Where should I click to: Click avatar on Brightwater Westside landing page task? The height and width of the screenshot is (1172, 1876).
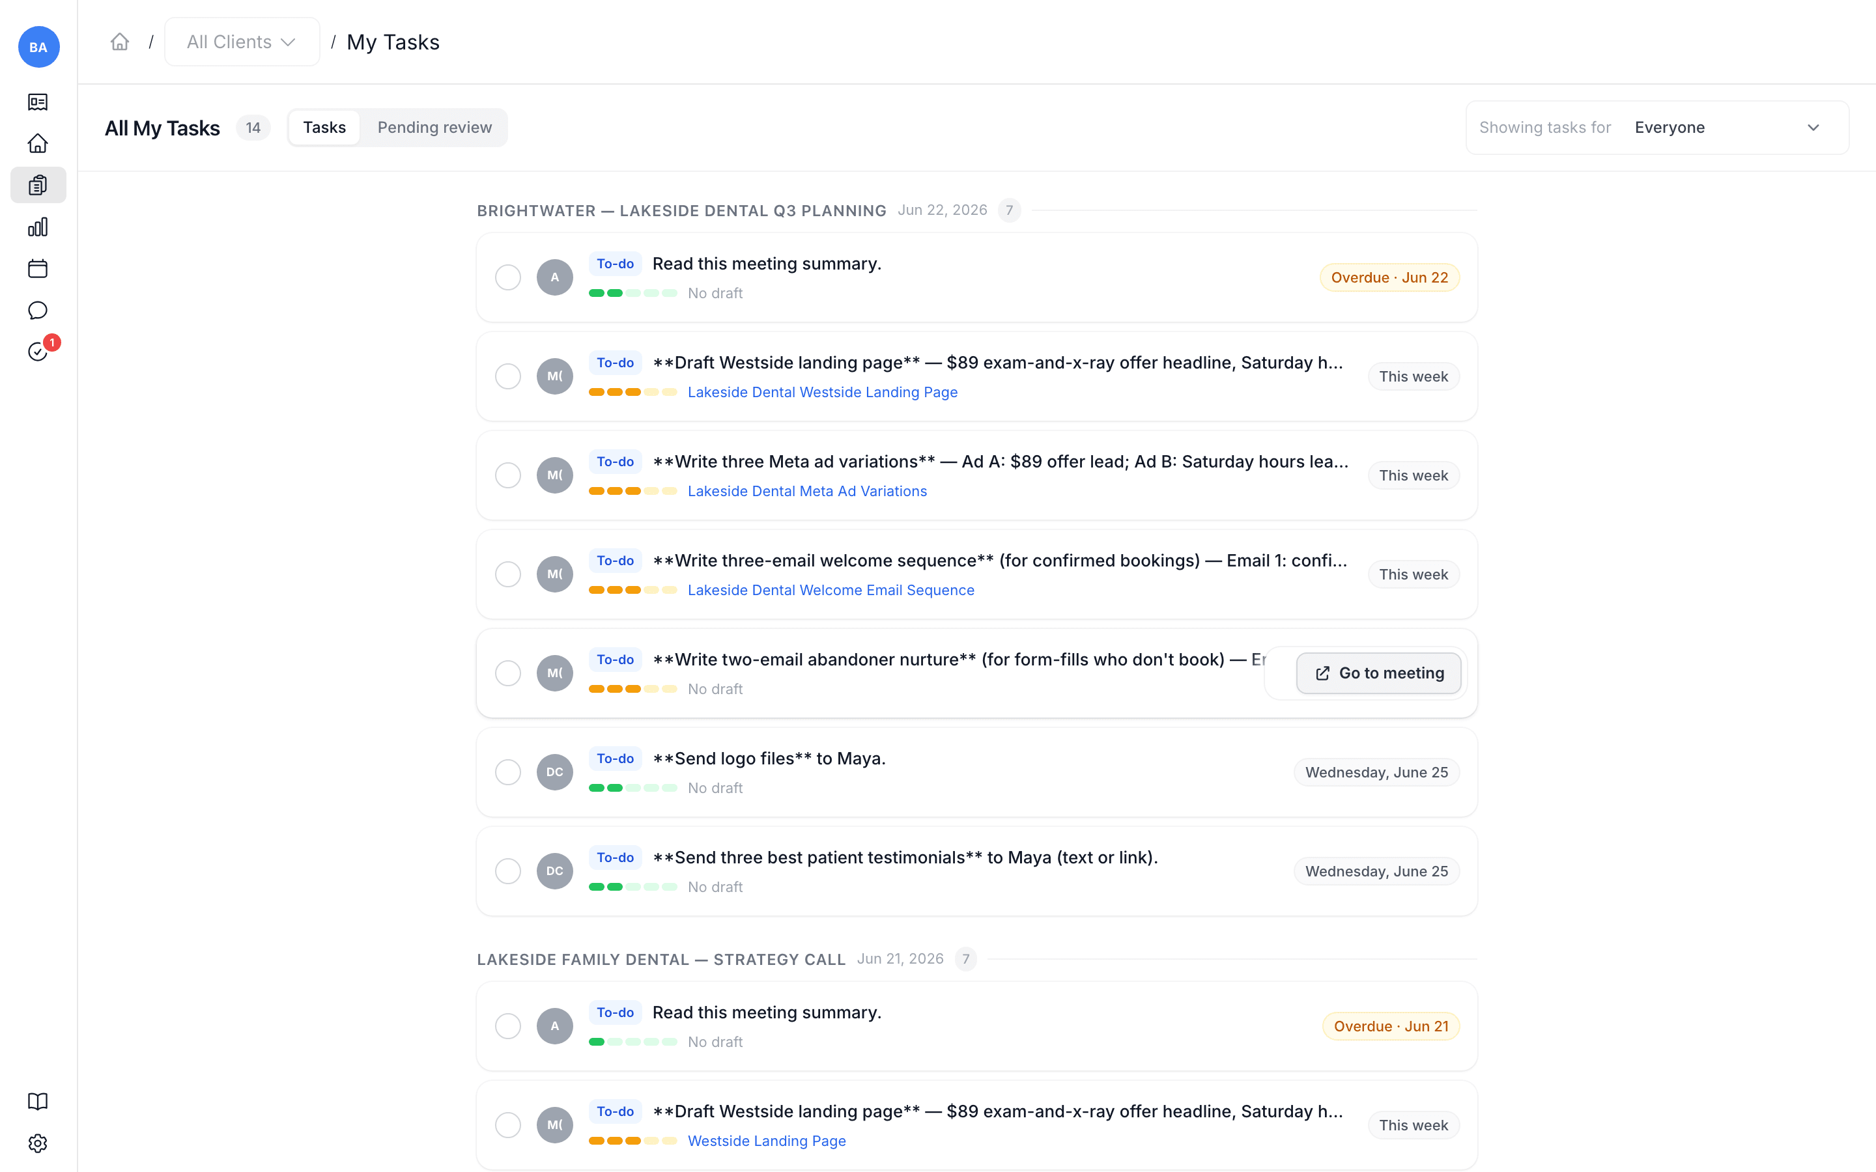(555, 377)
